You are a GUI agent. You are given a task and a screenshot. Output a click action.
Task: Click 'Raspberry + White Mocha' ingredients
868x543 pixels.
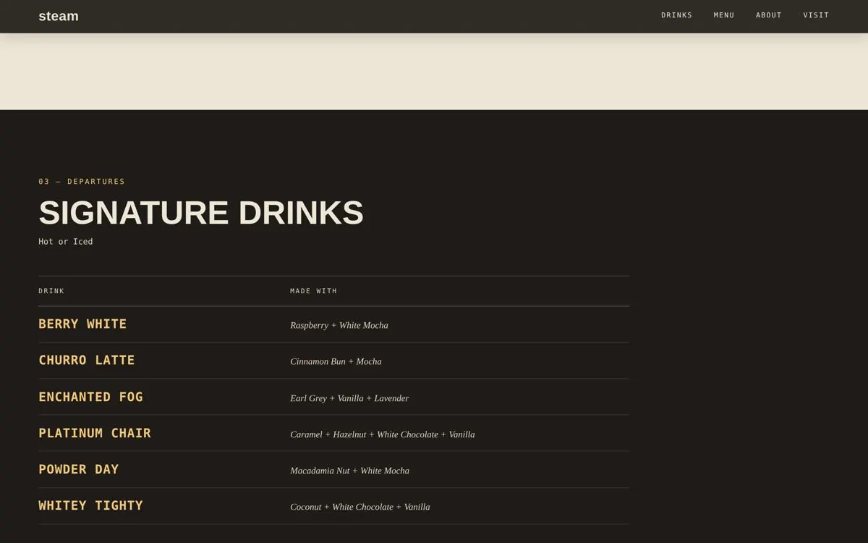point(339,325)
